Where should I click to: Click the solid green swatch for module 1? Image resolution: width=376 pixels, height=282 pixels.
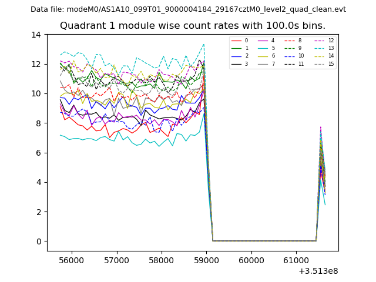236,48
